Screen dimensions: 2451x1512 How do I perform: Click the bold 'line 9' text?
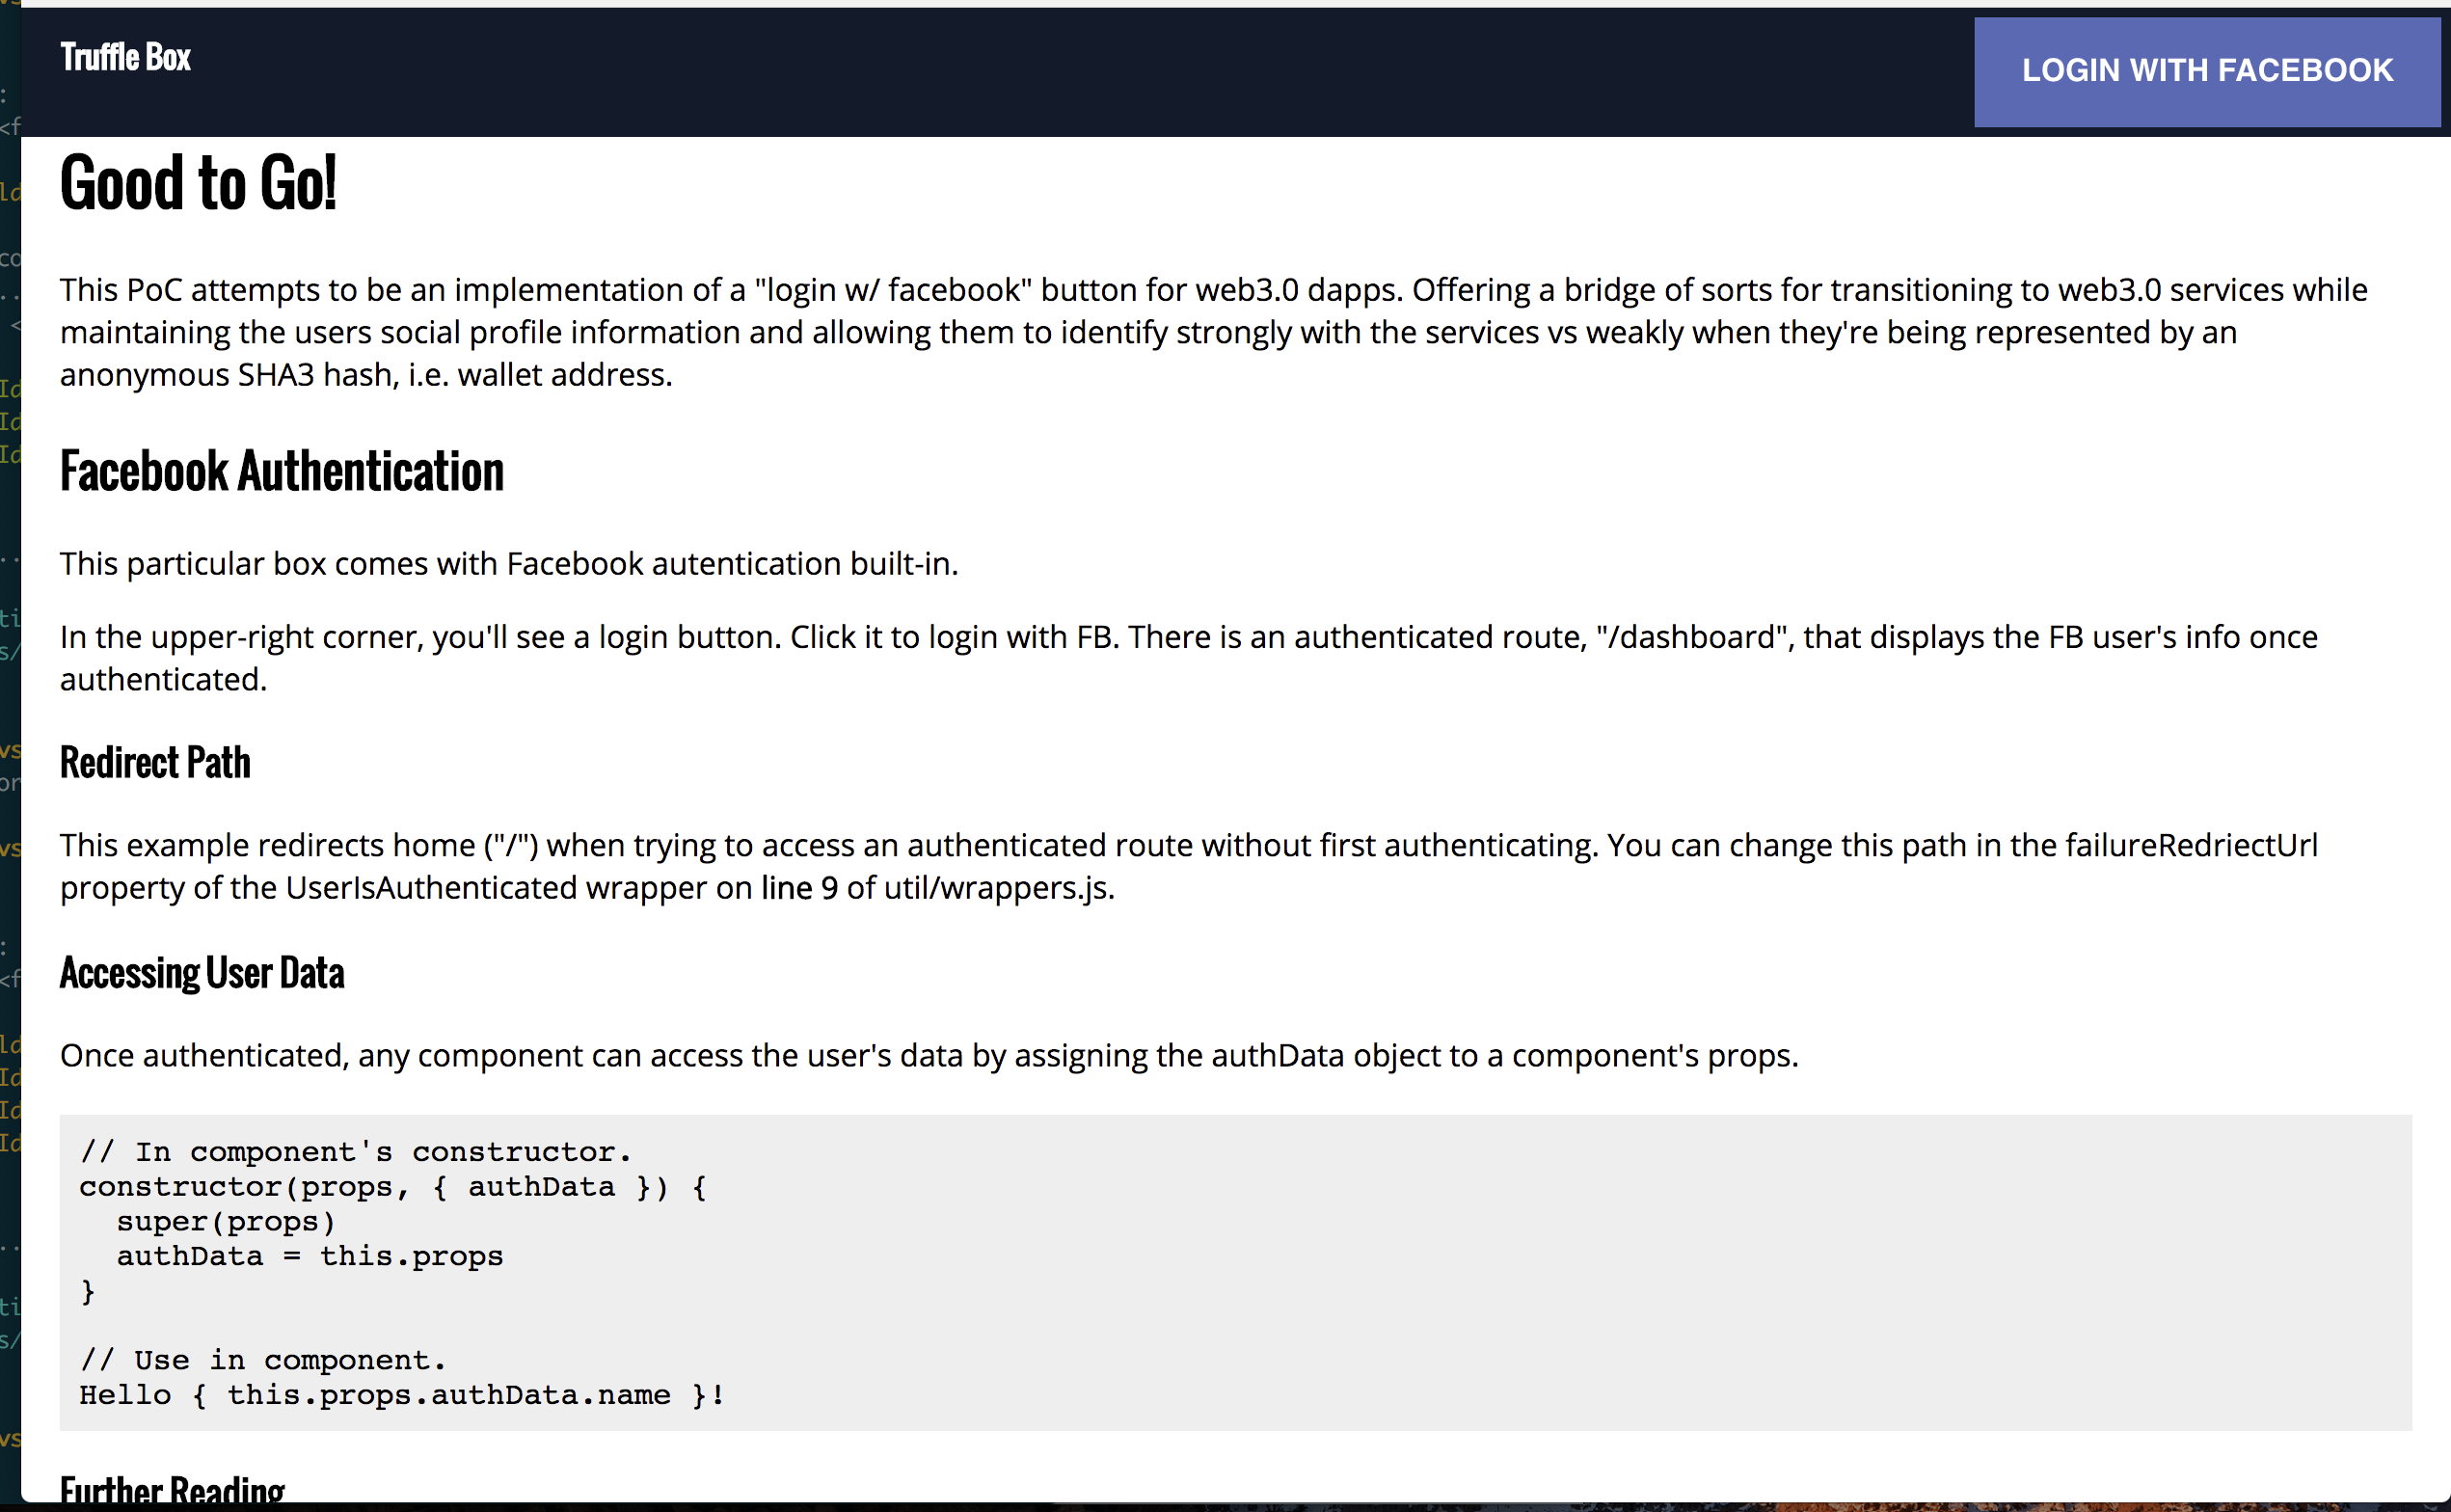pyautogui.click(x=798, y=888)
